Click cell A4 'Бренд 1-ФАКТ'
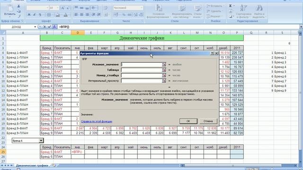The width and height of the screenshot is (303, 170). (x=23, y=53)
